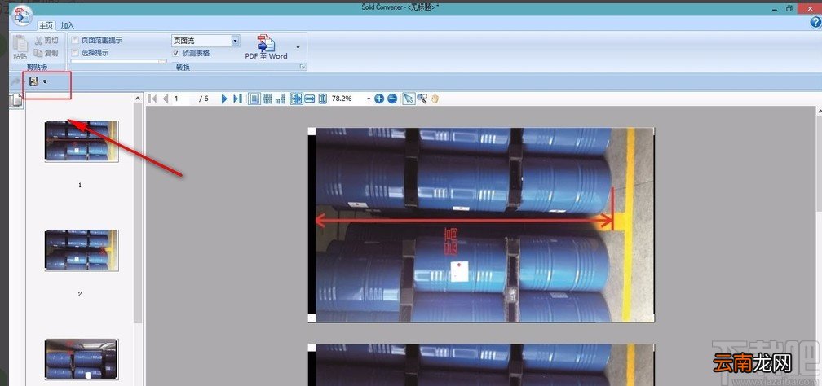Viewport: 822px width, 386px height.
Task: Click the document view scroll up arrow
Action: click(x=818, y=111)
